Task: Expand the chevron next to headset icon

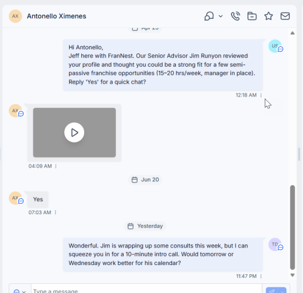Action: tap(221, 16)
